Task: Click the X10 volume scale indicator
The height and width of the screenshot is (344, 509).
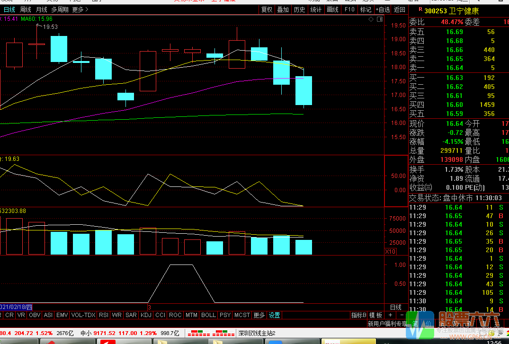Action: [x=391, y=251]
